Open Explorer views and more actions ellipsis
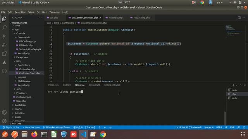 tap(40, 18)
